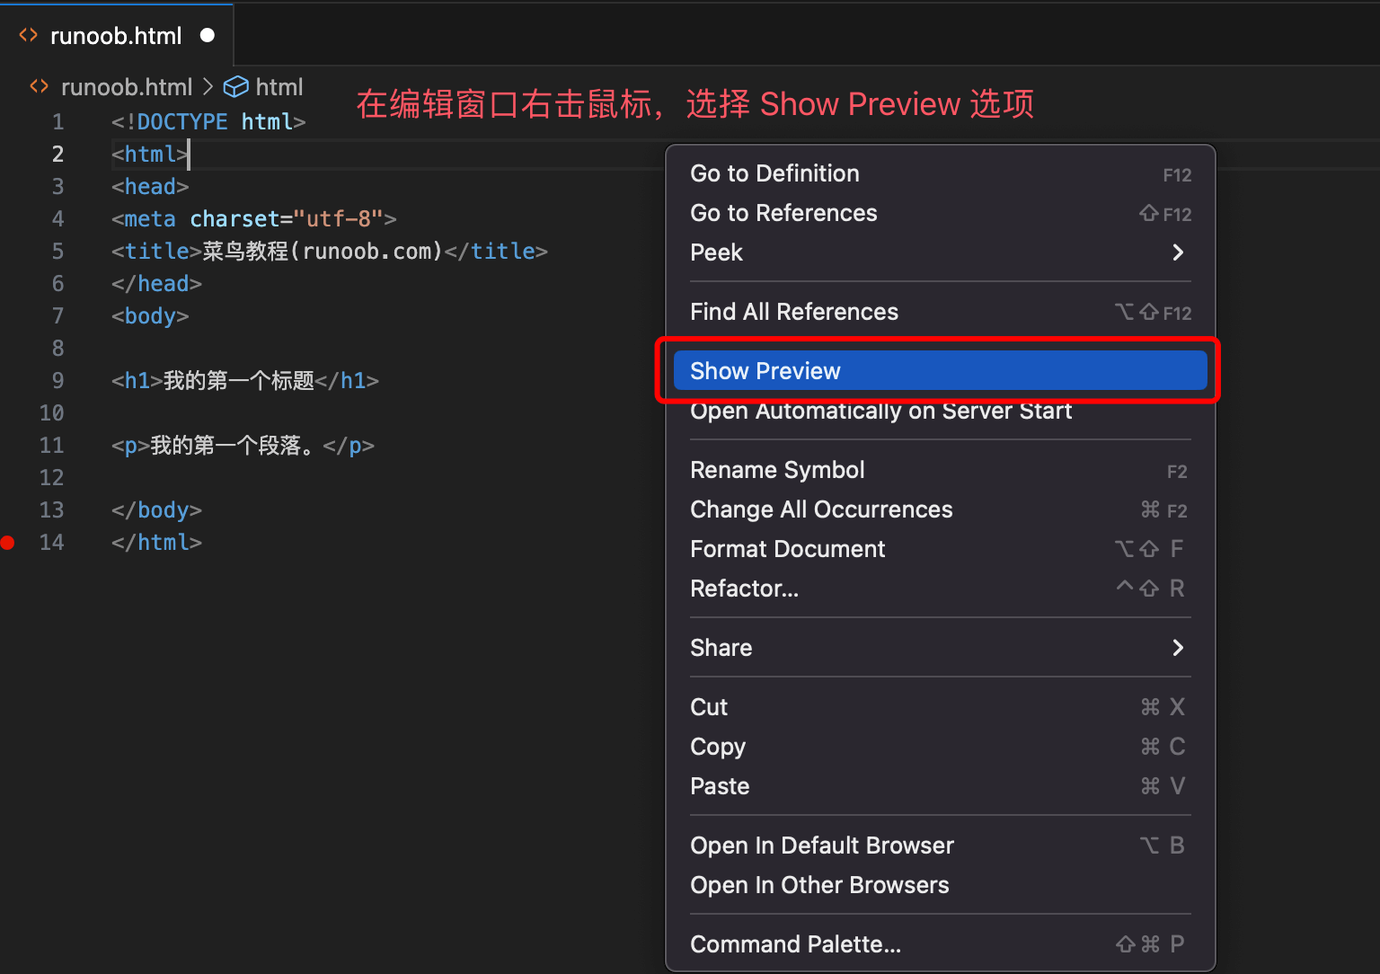This screenshot has height=974, width=1380.
Task: Click the html cube icon in the breadcrumb bar
Action: 235,86
